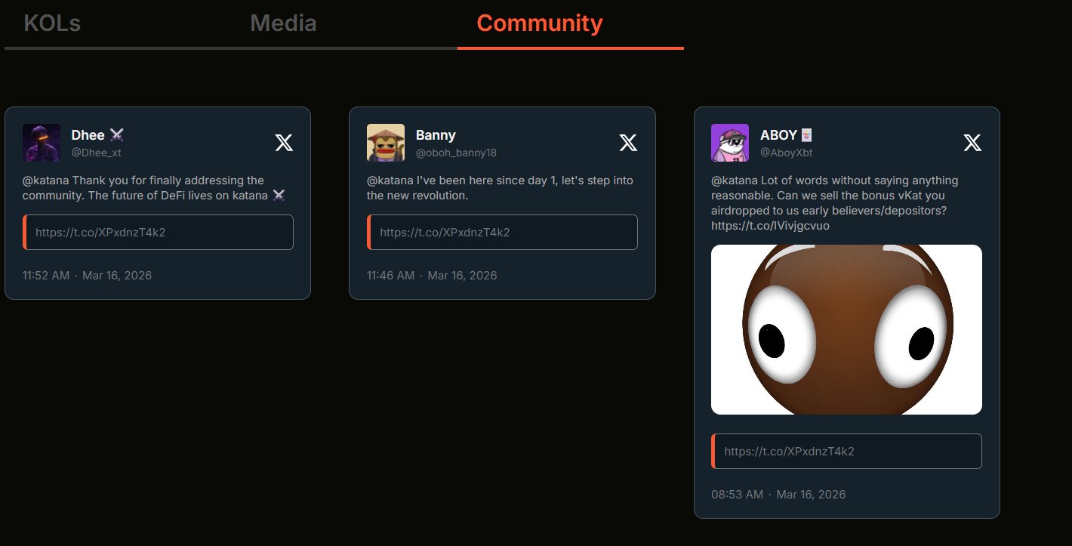The height and width of the screenshot is (546, 1072).
Task: Open the quoted link in Banny's post
Action: 503,232
